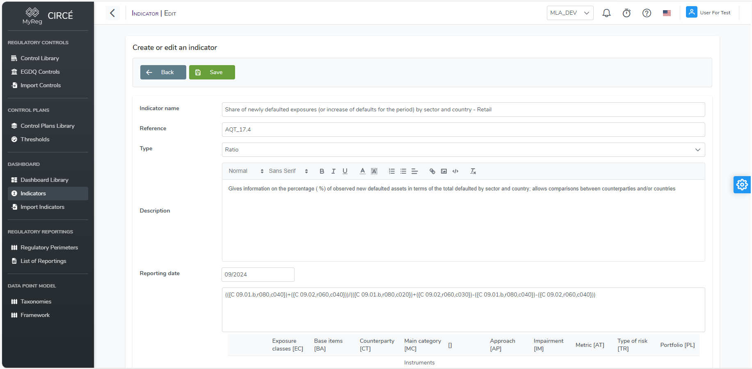The width and height of the screenshot is (752, 369).
Task: Insert an image in the description
Action: (443, 171)
